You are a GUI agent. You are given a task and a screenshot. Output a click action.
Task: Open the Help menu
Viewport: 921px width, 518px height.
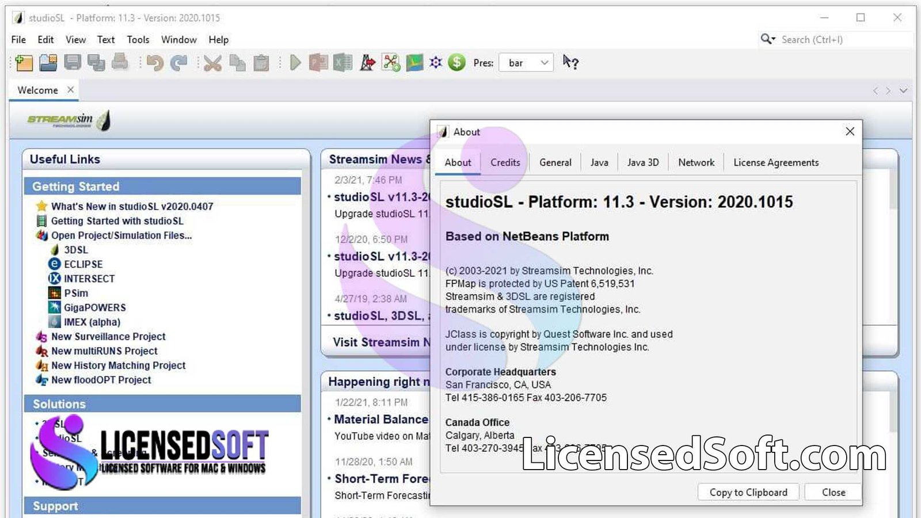(219, 39)
